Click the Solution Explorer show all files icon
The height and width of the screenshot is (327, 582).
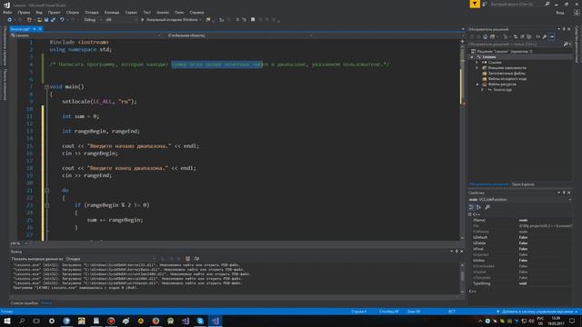pyautogui.click(x=529, y=36)
